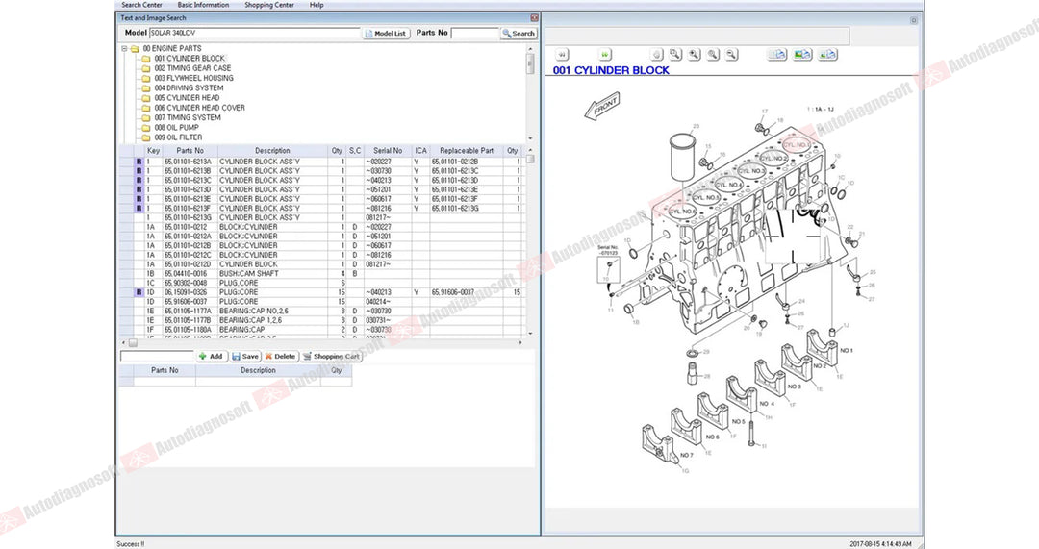The width and height of the screenshot is (1039, 549).
Task: Click the 002 TIMING GEAR CASE folder icon
Action: [x=146, y=68]
